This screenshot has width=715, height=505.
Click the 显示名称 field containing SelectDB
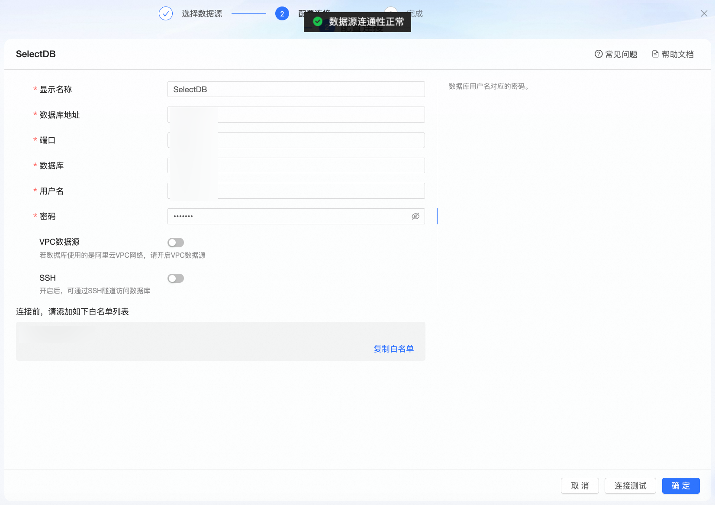pyautogui.click(x=296, y=89)
